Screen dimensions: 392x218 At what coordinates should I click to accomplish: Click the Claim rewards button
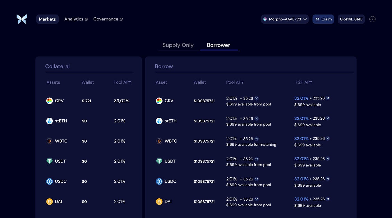(x=323, y=19)
